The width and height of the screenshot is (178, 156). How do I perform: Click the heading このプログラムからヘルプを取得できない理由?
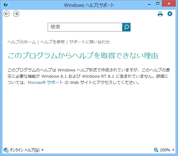(x=83, y=56)
